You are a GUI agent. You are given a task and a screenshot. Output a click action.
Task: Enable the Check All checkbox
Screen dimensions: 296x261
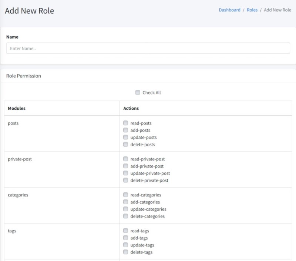tap(138, 93)
